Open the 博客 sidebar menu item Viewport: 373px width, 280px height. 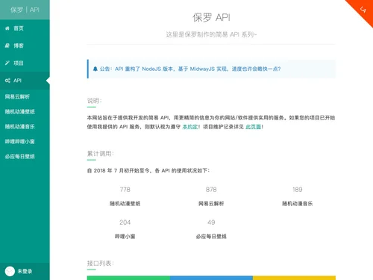[x=25, y=46]
